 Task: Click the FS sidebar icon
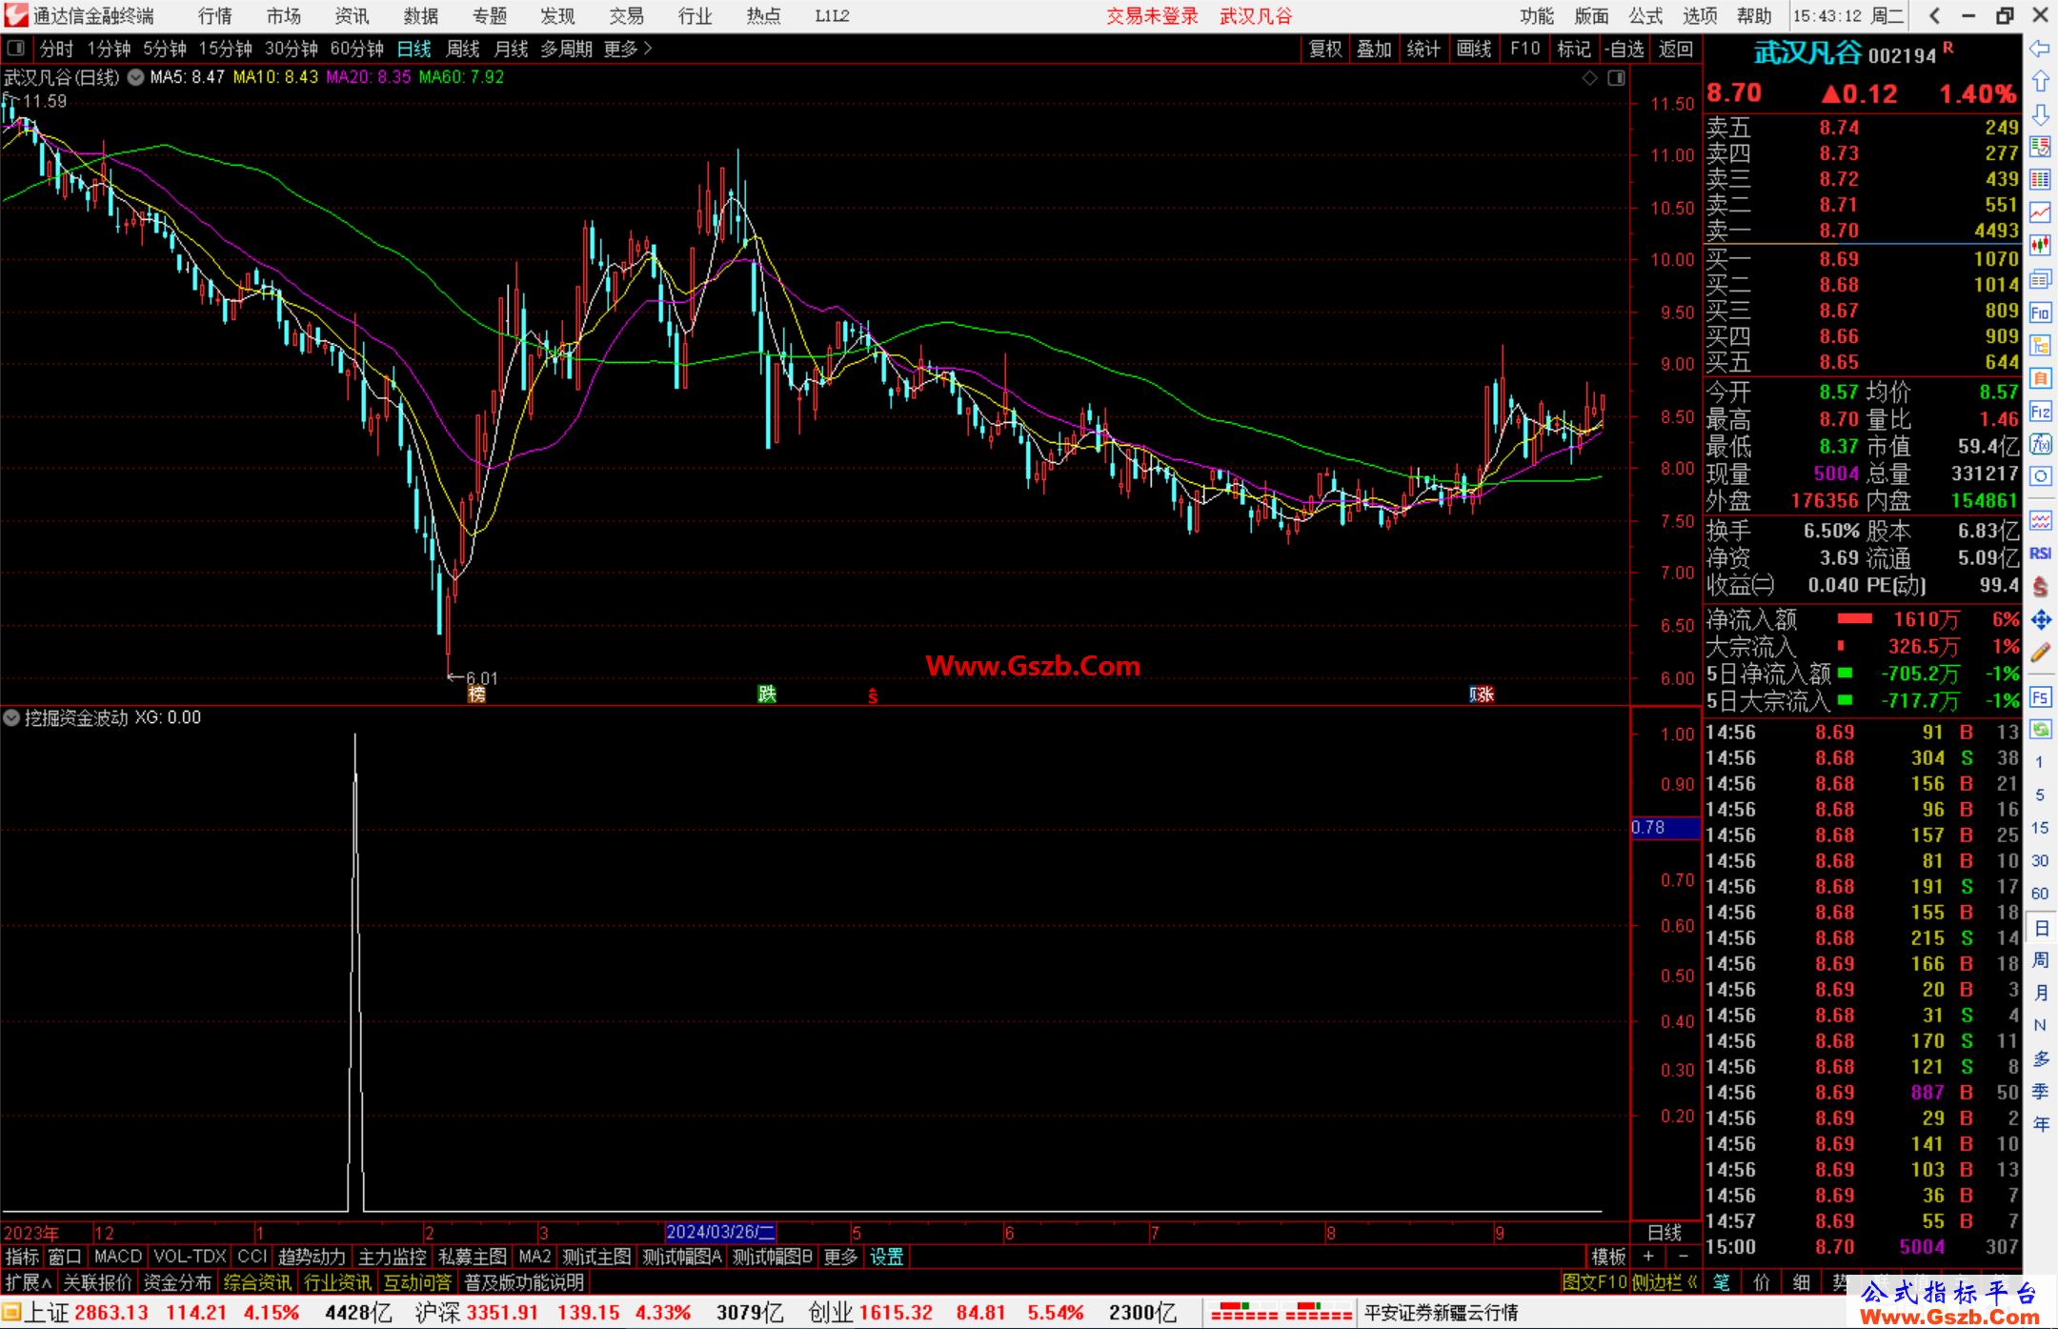point(2040,697)
